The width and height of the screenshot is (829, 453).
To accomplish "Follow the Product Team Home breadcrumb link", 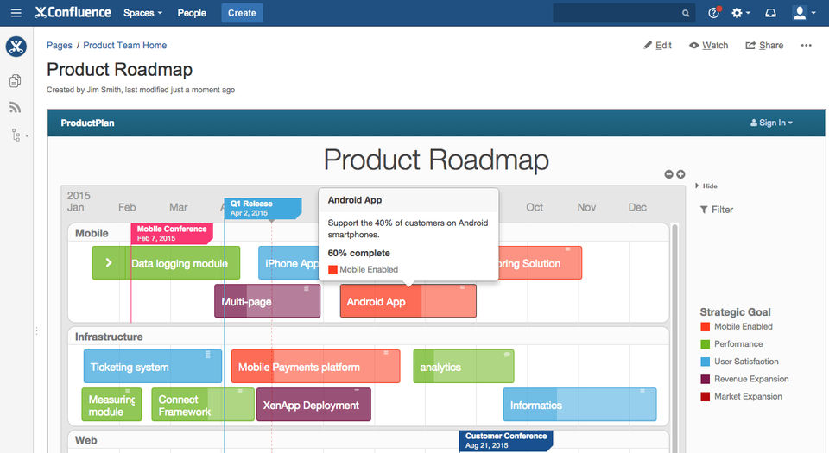I will coord(125,46).
